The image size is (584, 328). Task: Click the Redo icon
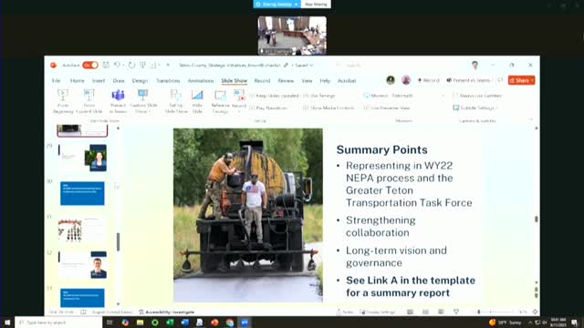(x=131, y=65)
